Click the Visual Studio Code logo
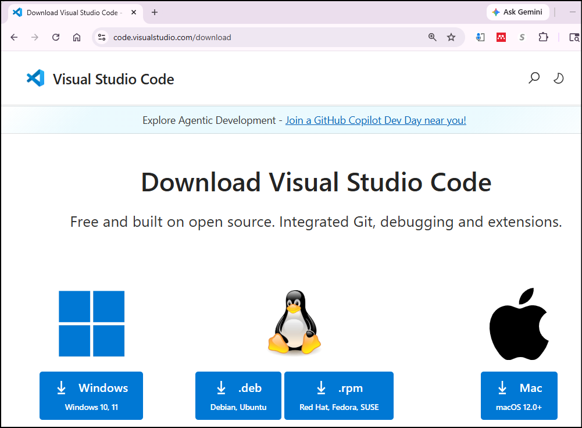 click(x=35, y=79)
